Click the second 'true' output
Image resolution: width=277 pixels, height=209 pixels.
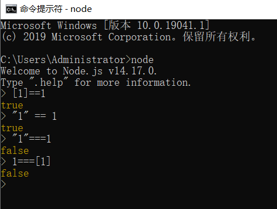point(12,128)
